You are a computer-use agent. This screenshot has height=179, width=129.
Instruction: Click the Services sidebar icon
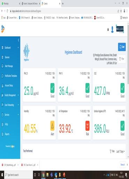2,115
